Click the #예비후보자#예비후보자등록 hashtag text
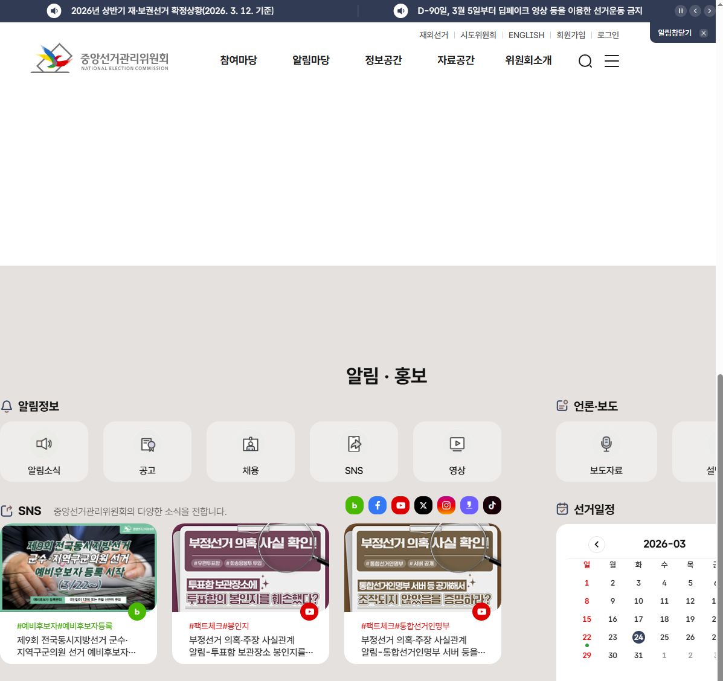Viewport: 723px width, 681px height. click(x=65, y=625)
